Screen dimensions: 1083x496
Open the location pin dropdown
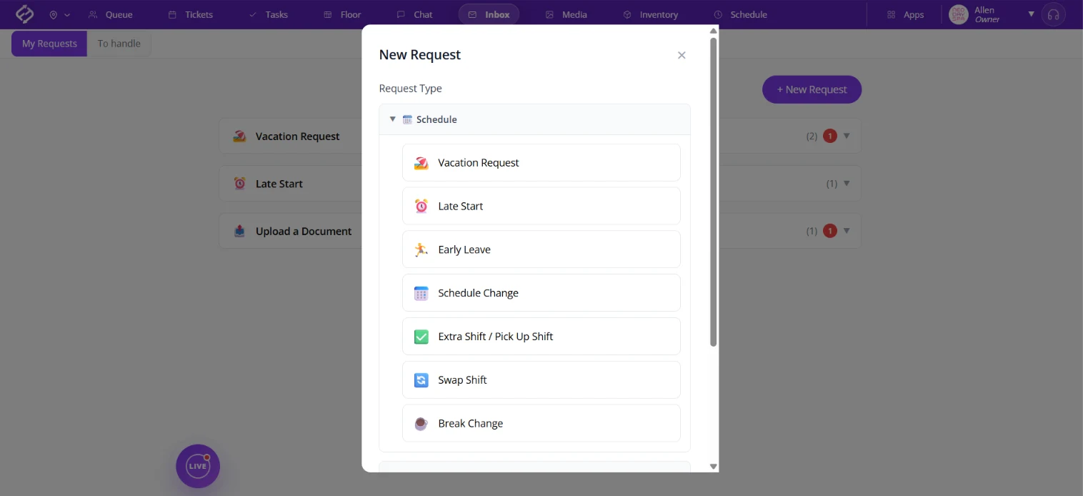(x=60, y=14)
